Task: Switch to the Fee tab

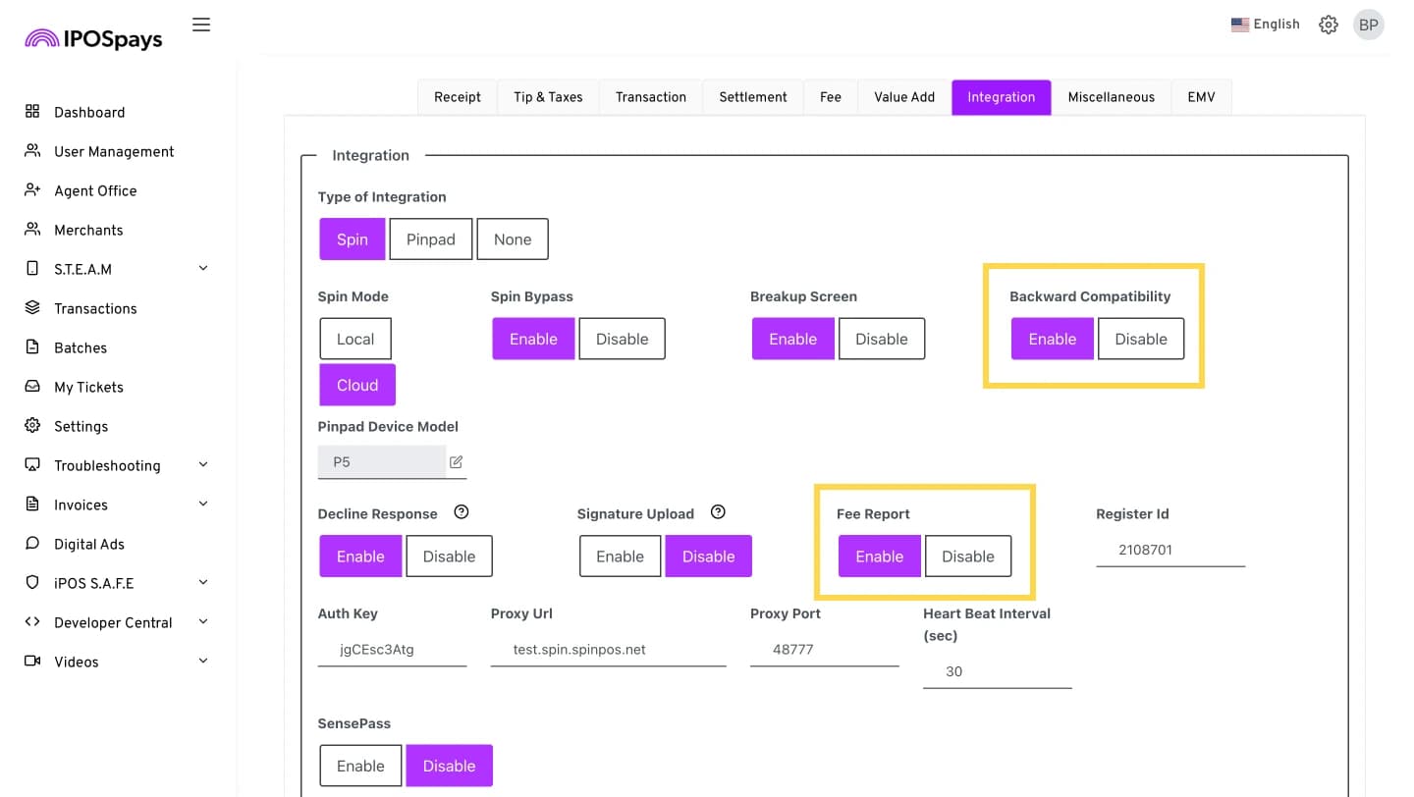Action: [x=831, y=97]
